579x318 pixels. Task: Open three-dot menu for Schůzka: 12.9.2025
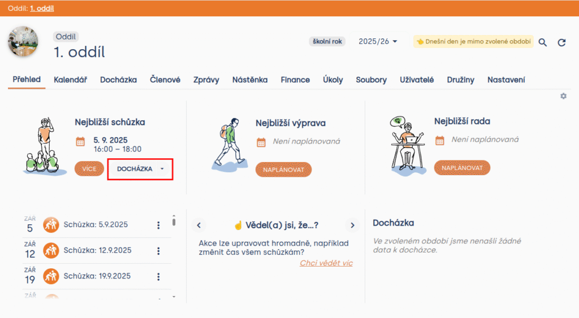(x=158, y=251)
